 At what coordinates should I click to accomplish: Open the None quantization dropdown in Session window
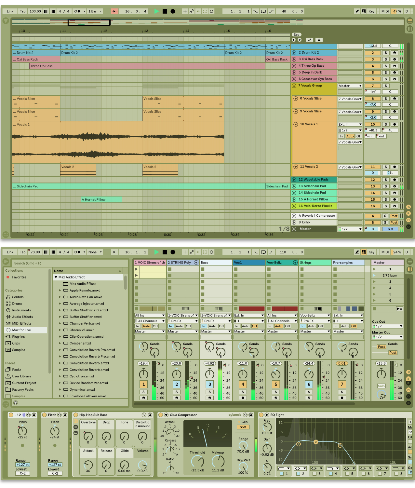coord(95,252)
